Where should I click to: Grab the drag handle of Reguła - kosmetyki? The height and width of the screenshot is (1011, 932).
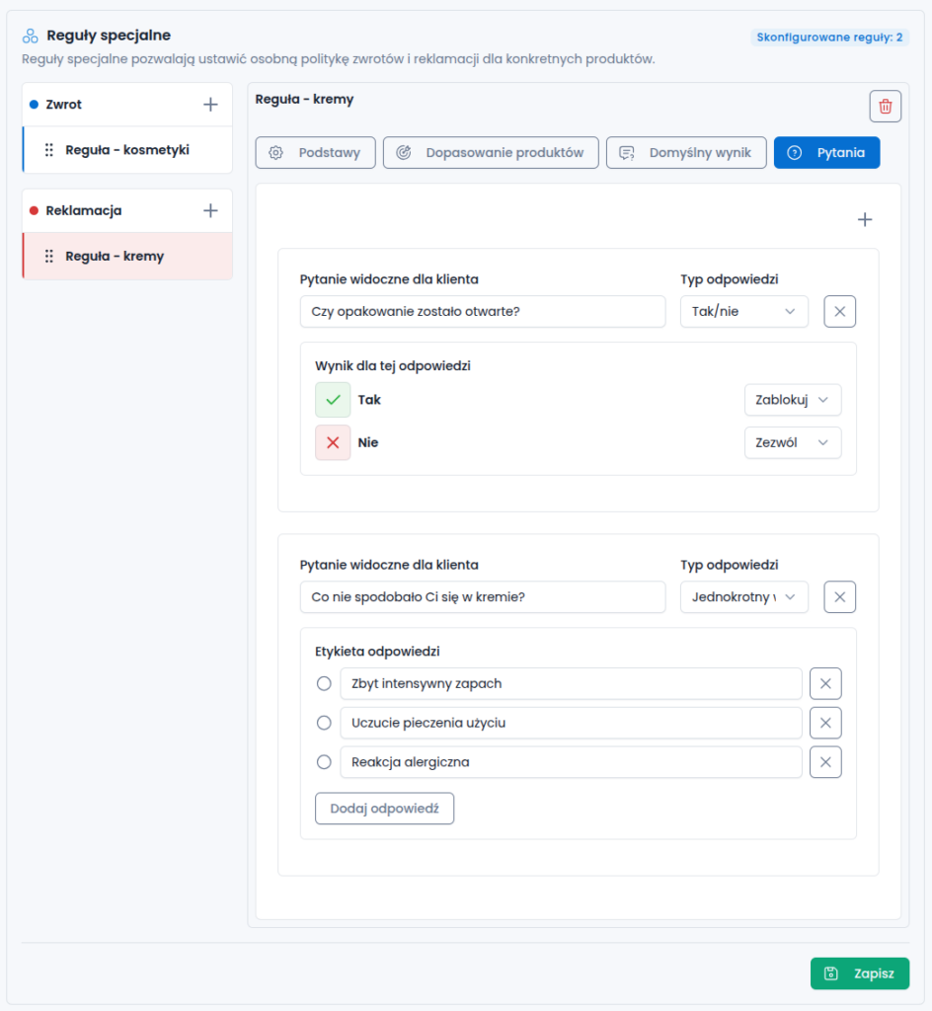pos(49,150)
